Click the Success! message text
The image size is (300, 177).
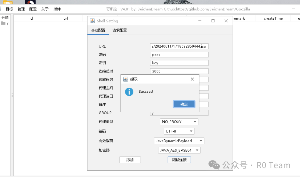coord(146,92)
